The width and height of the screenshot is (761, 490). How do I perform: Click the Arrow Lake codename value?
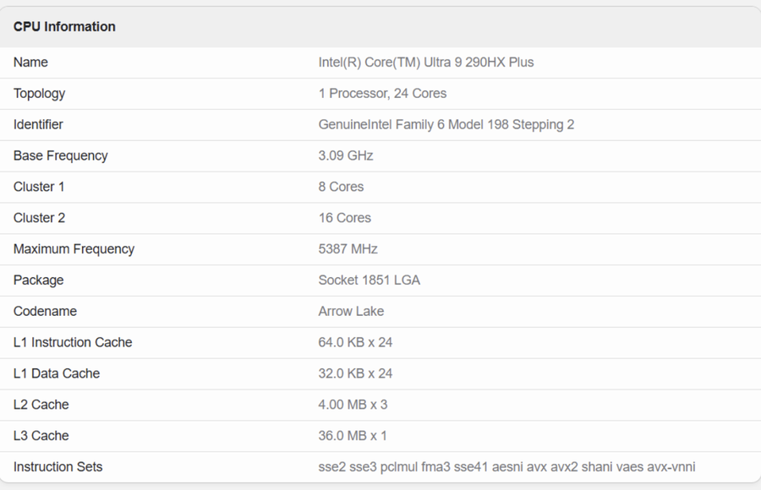coord(351,312)
